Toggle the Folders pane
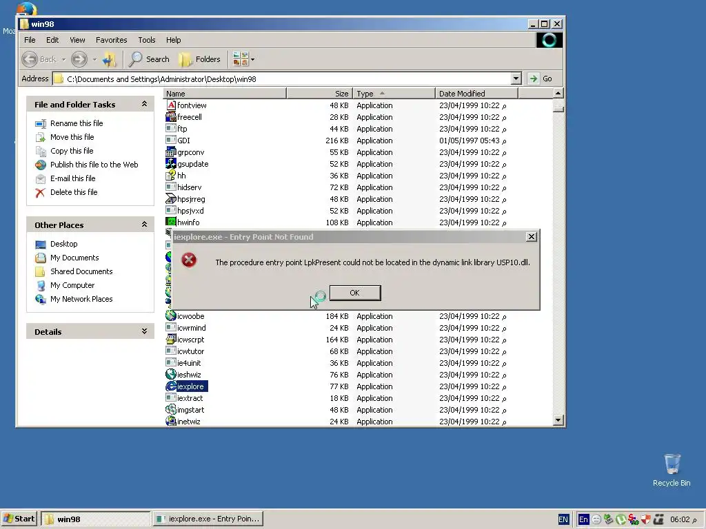The width and height of the screenshot is (706, 529). click(199, 59)
